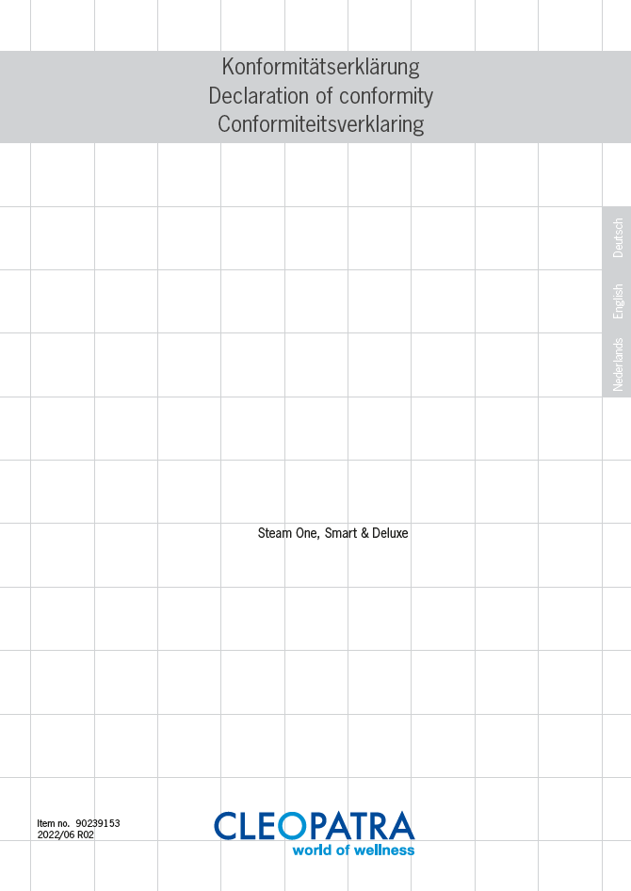This screenshot has height=891, width=631.
Task: Select the 'Conformiteitsverklaring' title line
Action: tap(320, 123)
